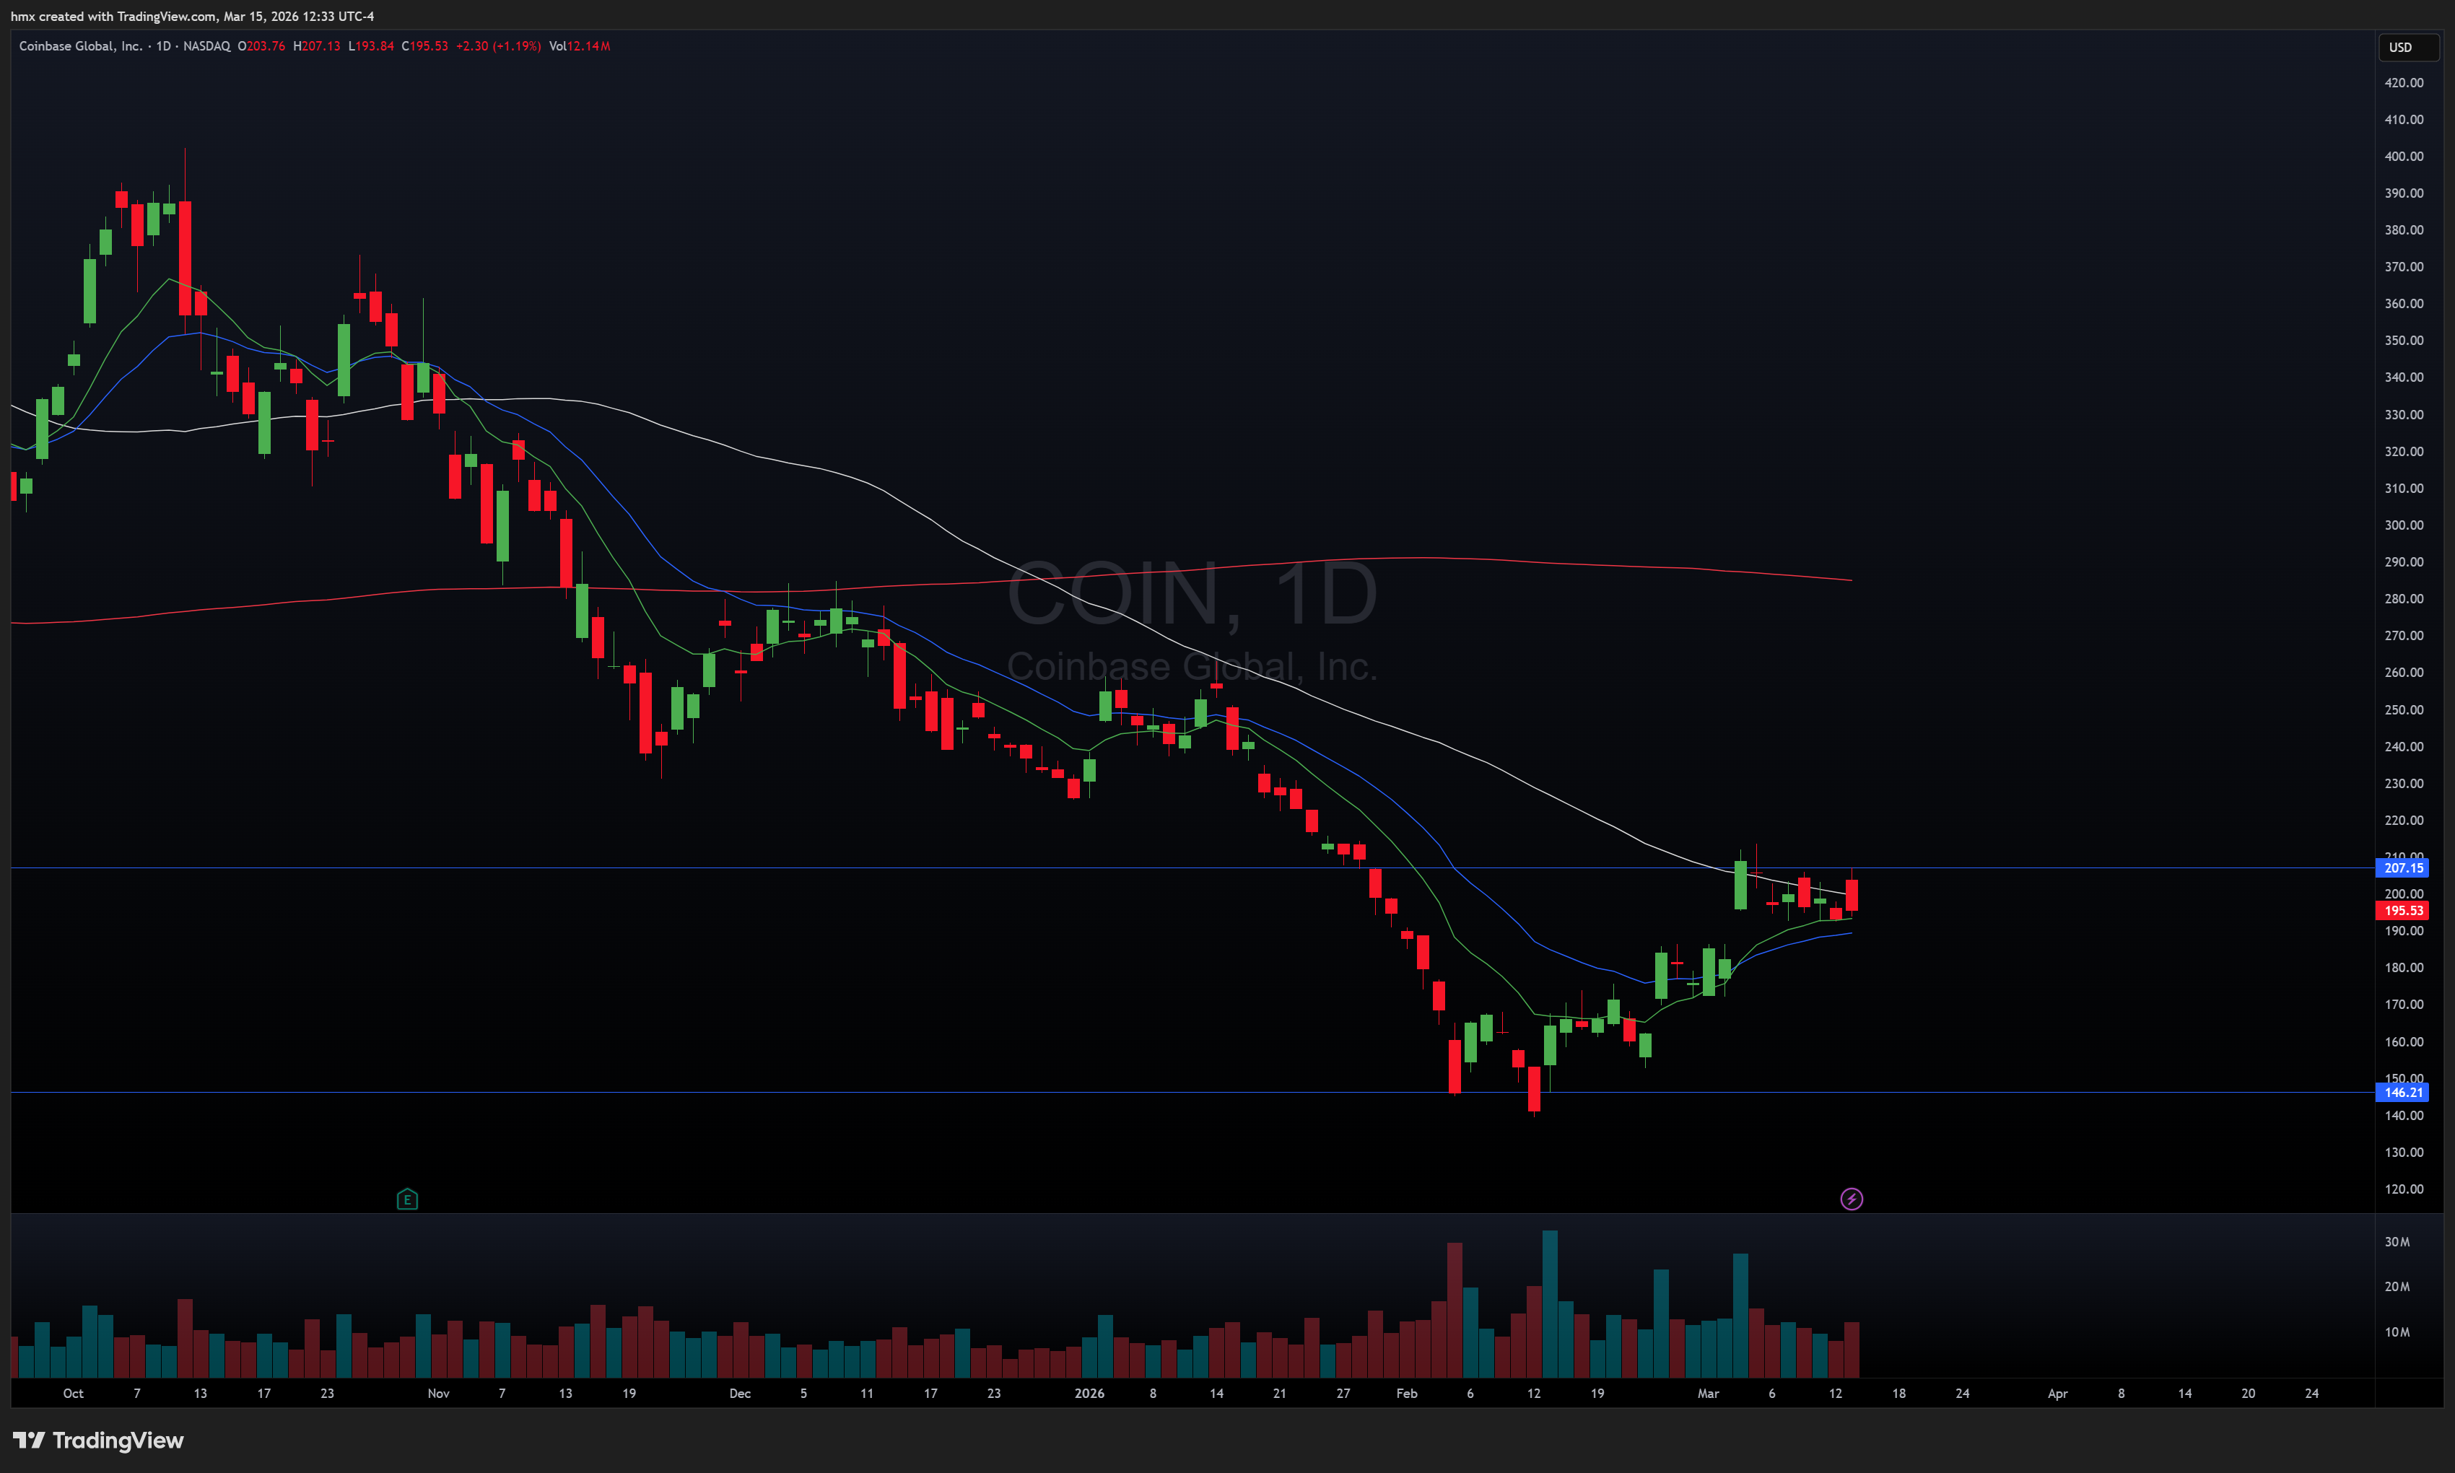Click the latest red candle on chart

coord(1852,894)
